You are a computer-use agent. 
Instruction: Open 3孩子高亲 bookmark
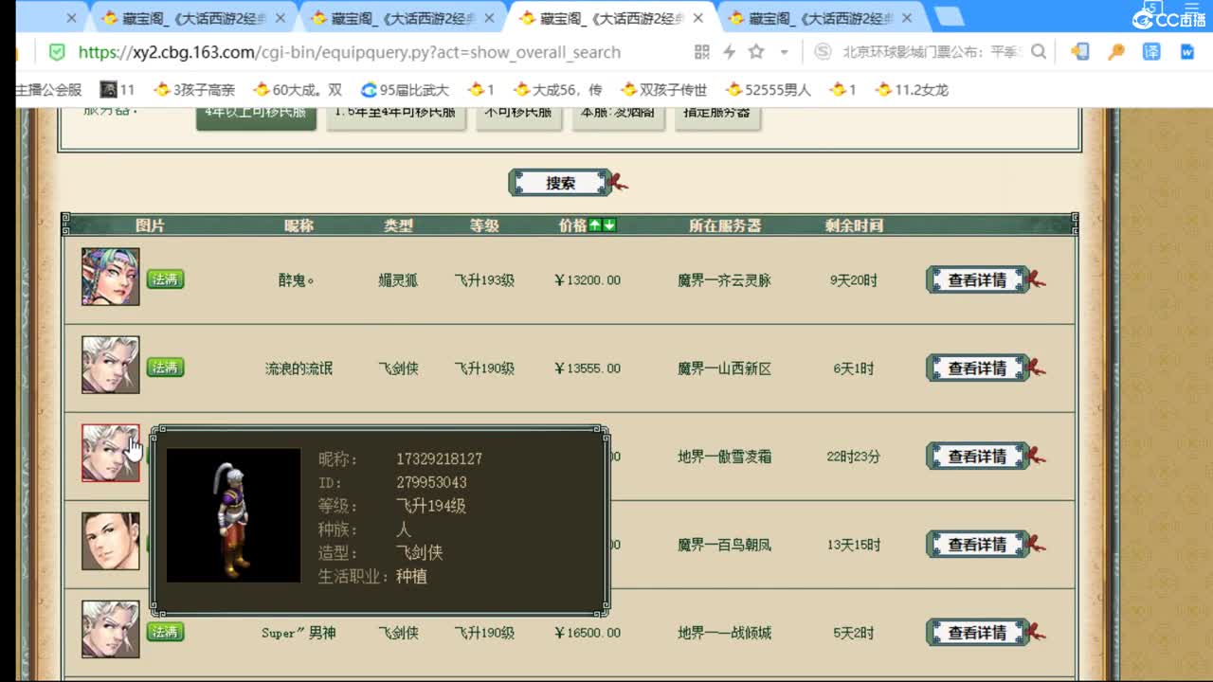194,90
